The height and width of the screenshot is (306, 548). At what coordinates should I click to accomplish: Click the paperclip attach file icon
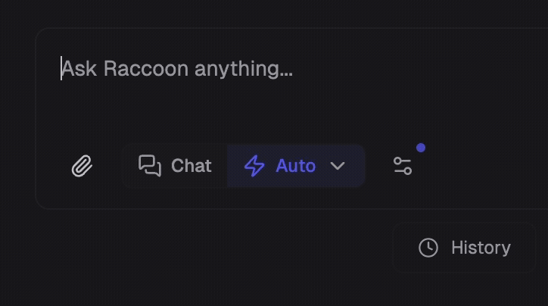tap(82, 166)
